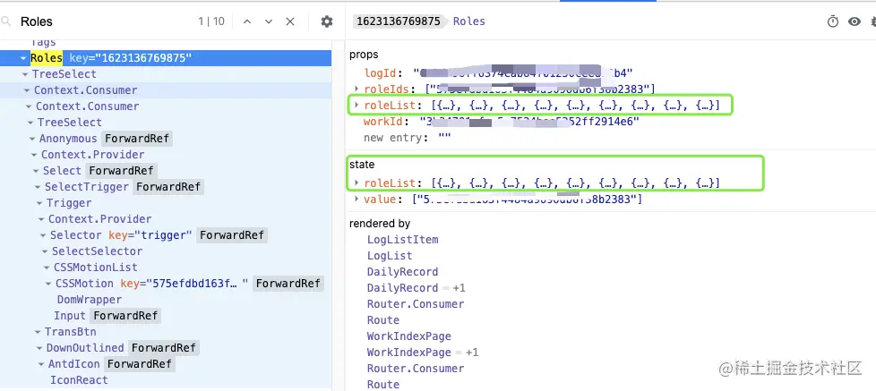This screenshot has width=876, height=391.
Task: Open WorkIndexPage +1 owner link
Action: (423, 353)
